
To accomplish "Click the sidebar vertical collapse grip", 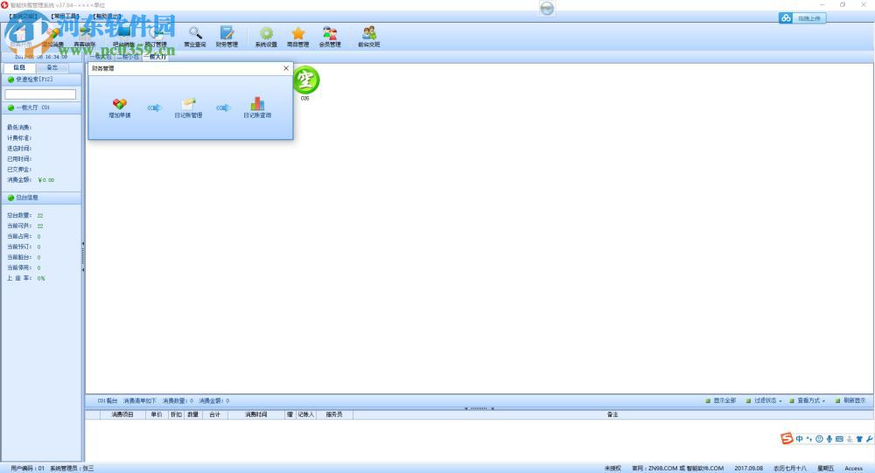I will click(x=83, y=256).
